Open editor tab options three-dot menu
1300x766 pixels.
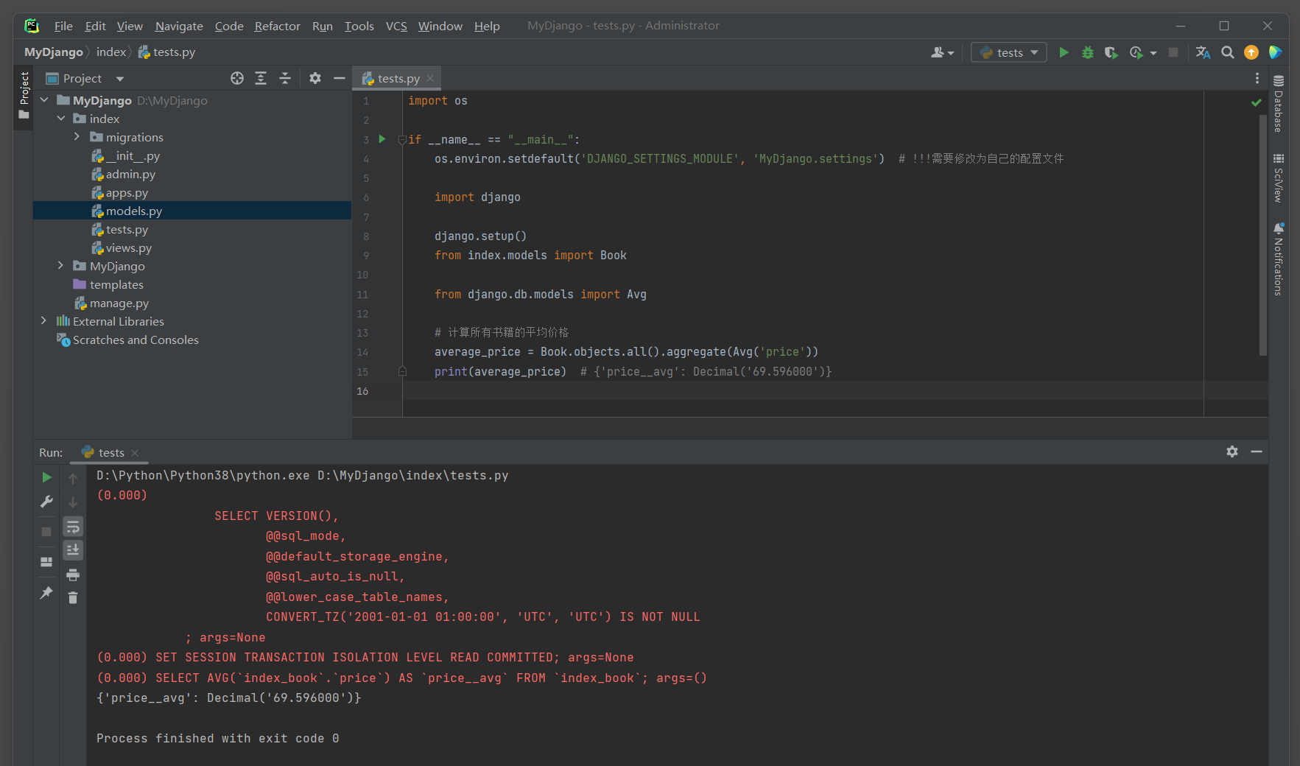pos(1257,78)
